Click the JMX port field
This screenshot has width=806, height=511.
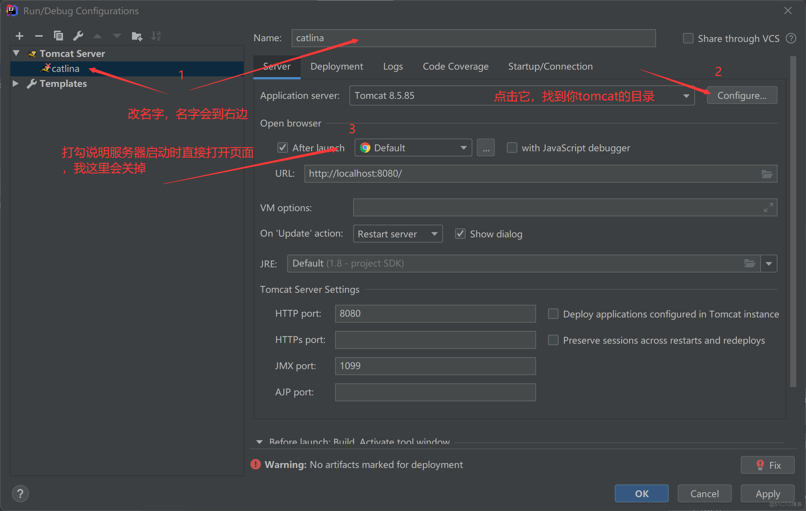[x=435, y=366]
